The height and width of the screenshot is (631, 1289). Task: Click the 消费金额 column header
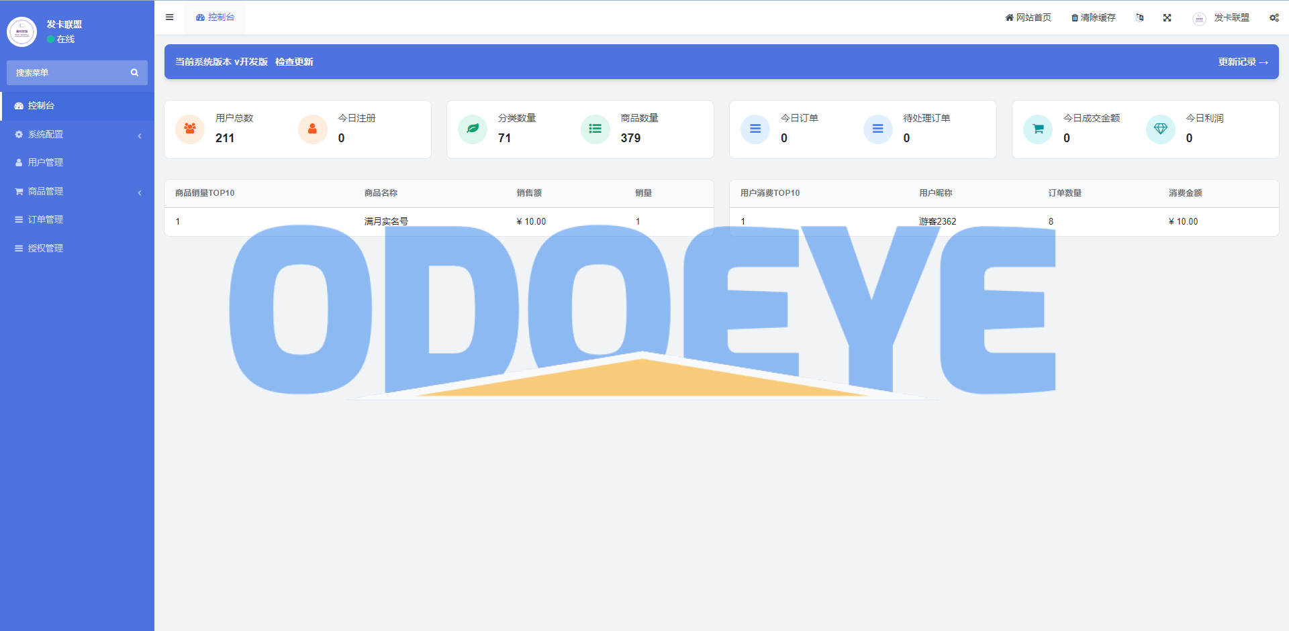[x=1185, y=193]
